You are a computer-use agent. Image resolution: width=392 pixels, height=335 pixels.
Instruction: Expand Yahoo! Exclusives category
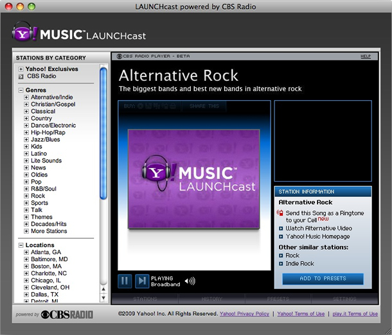click(21, 69)
